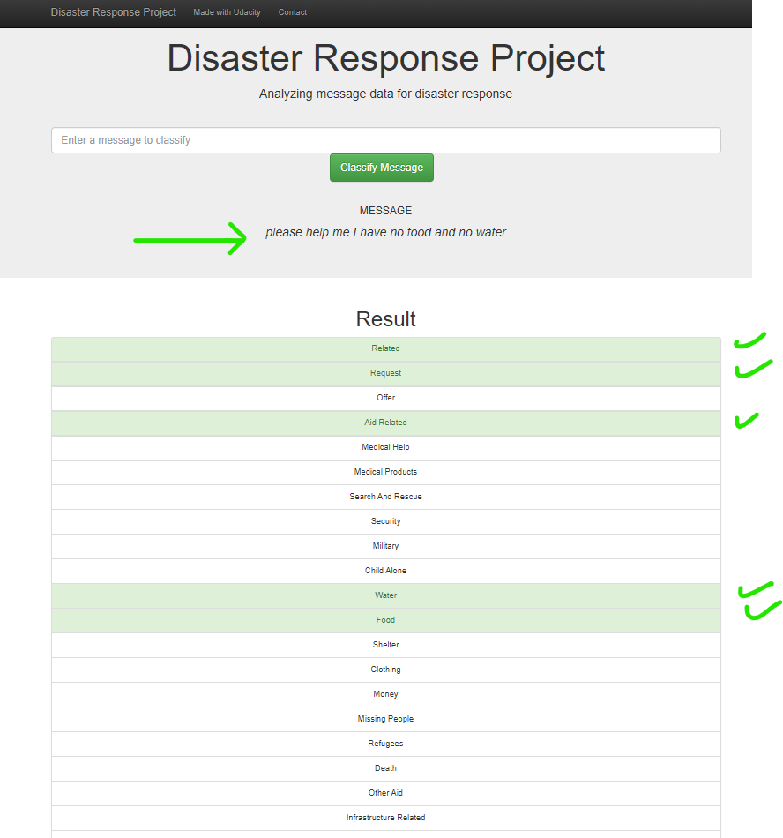Focus the message to classify input field
Screen dimensions: 783x838
click(x=385, y=140)
